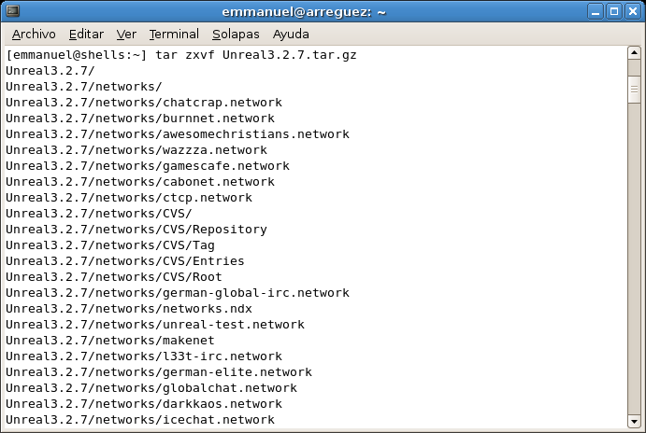
Task: Maximize the terminal window
Action: pos(614,11)
